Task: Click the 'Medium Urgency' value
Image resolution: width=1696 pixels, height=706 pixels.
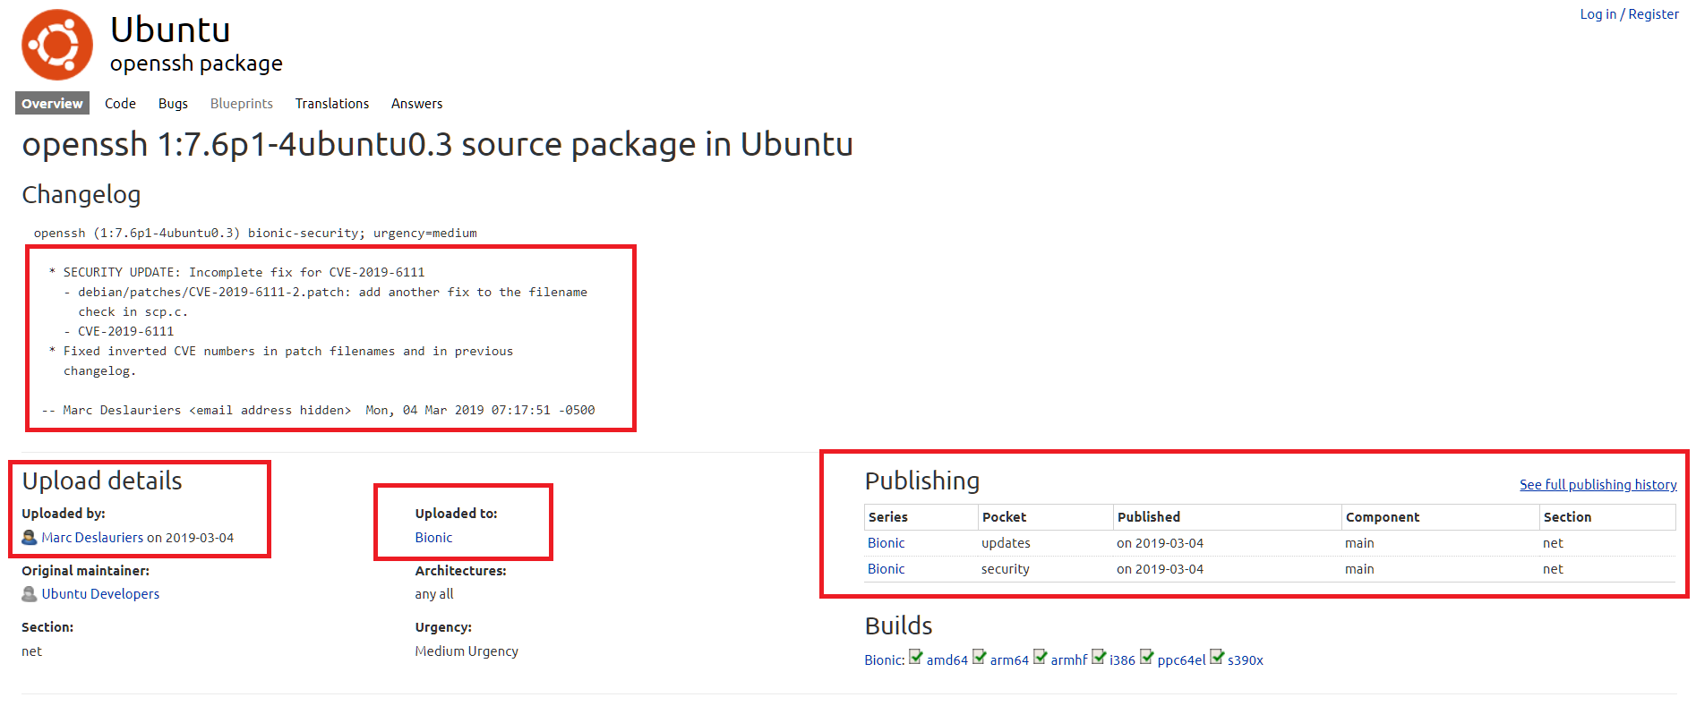Action: (467, 651)
